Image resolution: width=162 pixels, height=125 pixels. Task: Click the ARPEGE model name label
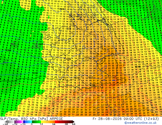coord(56,119)
